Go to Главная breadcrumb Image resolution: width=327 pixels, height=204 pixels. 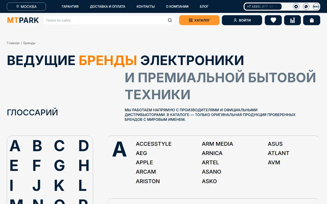tap(13, 43)
